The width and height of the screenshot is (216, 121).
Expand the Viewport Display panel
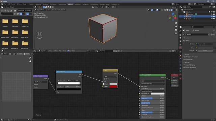(x=190, y=65)
